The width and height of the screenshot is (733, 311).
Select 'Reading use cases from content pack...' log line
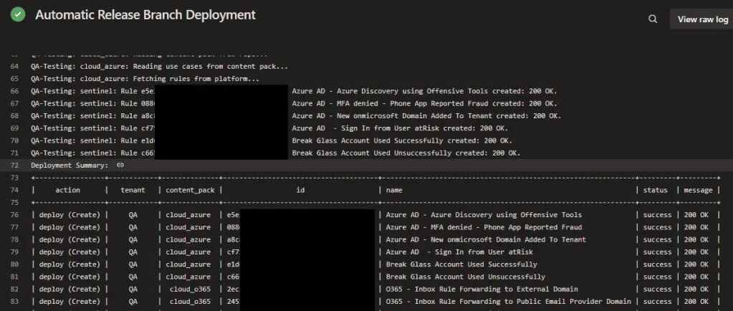[x=159, y=67]
